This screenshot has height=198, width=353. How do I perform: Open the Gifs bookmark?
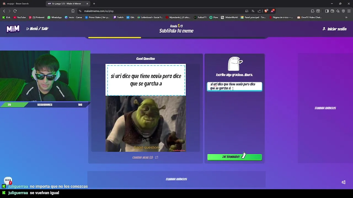click(130, 17)
